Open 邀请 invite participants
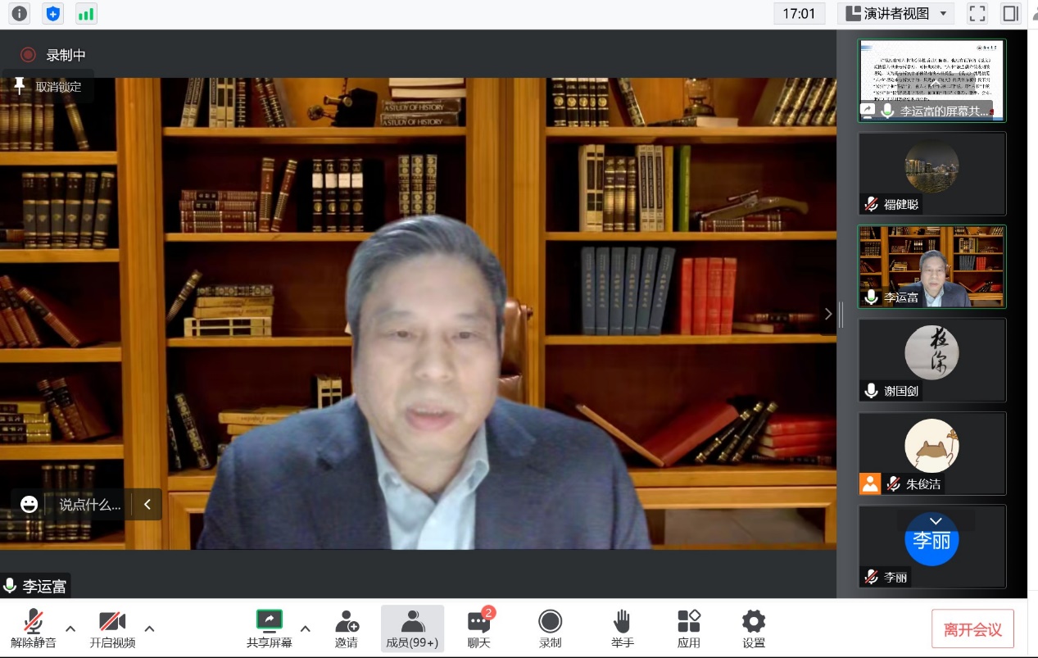Image resolution: width=1038 pixels, height=658 pixels. tap(347, 629)
